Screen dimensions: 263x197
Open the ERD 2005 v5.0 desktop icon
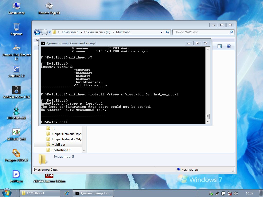click(16, 111)
